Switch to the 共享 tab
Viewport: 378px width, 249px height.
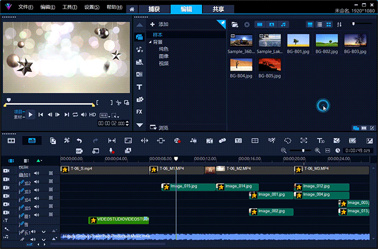(219, 9)
